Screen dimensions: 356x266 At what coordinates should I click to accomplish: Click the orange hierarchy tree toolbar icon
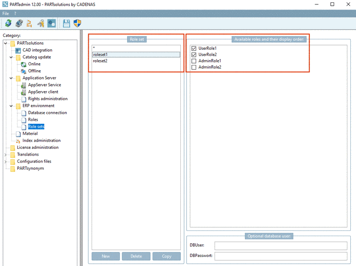pos(29,23)
